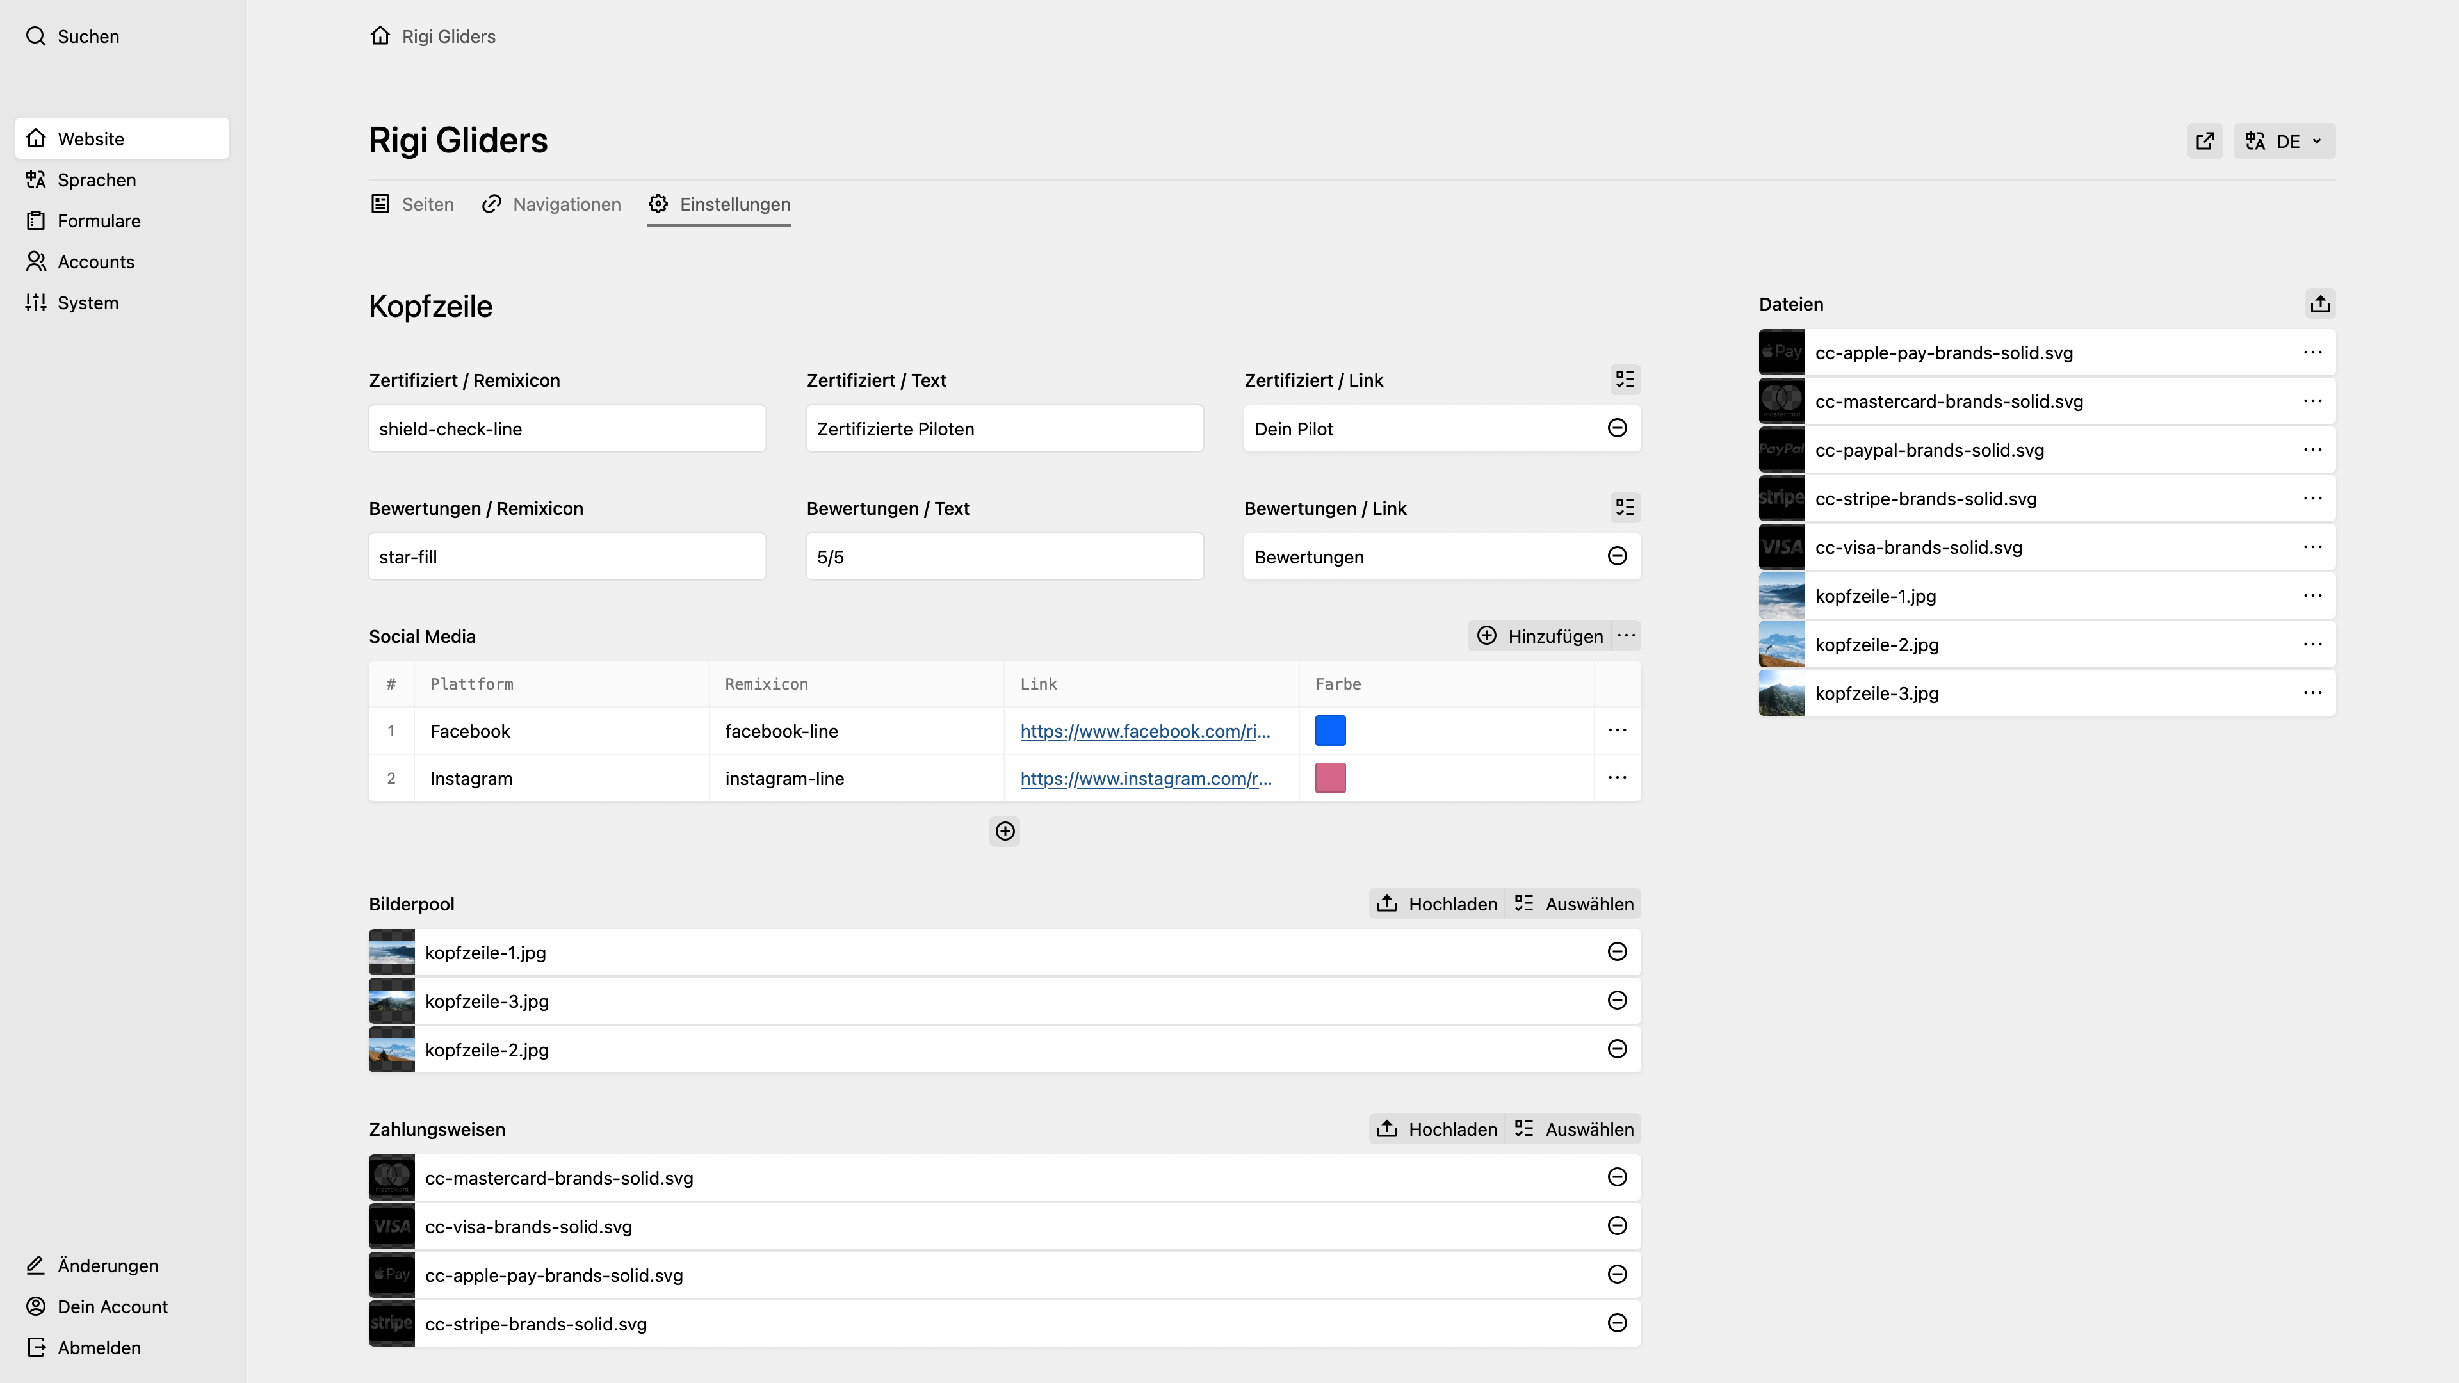The height and width of the screenshot is (1383, 2459).
Task: Open the Suchen search in sidebar
Action: pyautogui.click(x=72, y=36)
